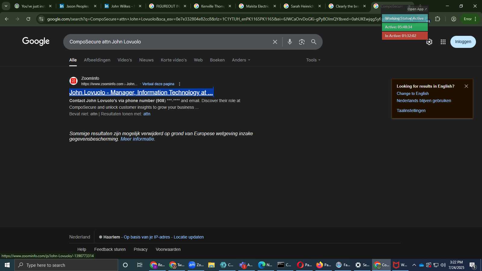Click the 'attn' search-with link

click(147, 114)
